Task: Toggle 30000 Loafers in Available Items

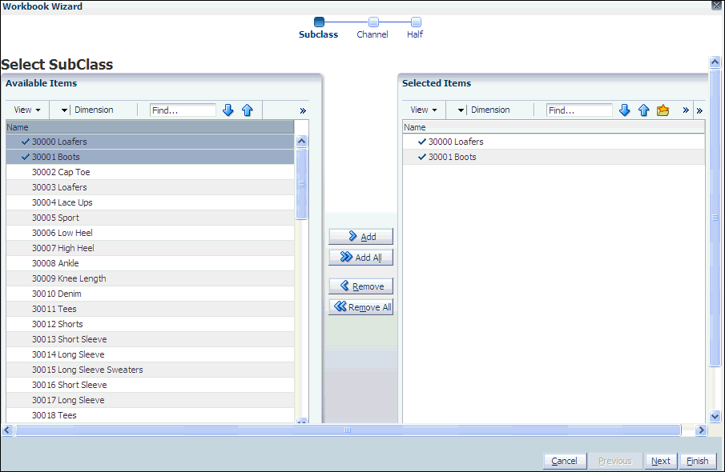Action: [151, 142]
